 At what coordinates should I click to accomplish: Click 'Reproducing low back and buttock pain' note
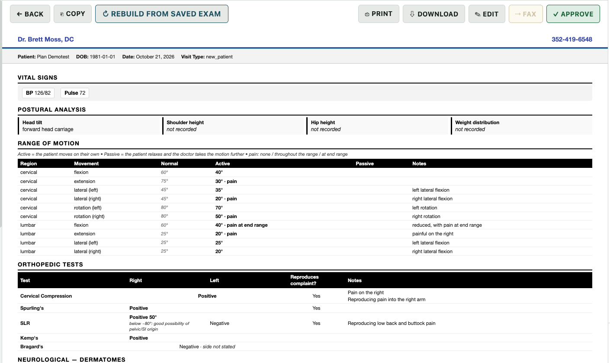point(392,323)
